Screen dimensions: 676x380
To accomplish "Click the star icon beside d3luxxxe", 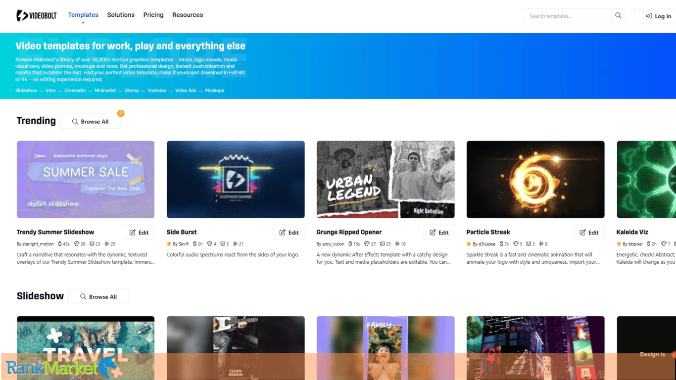I will click(x=469, y=244).
